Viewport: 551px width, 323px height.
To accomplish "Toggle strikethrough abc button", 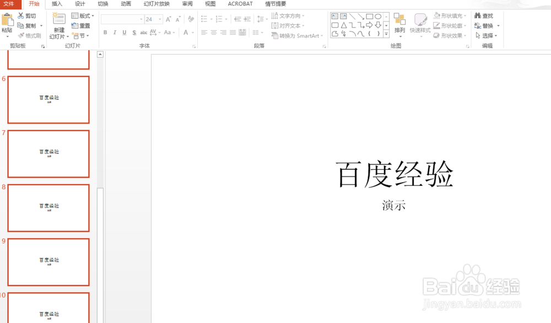I will [143, 33].
